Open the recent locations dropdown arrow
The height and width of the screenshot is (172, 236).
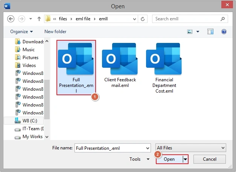pyautogui.click(x=30, y=19)
